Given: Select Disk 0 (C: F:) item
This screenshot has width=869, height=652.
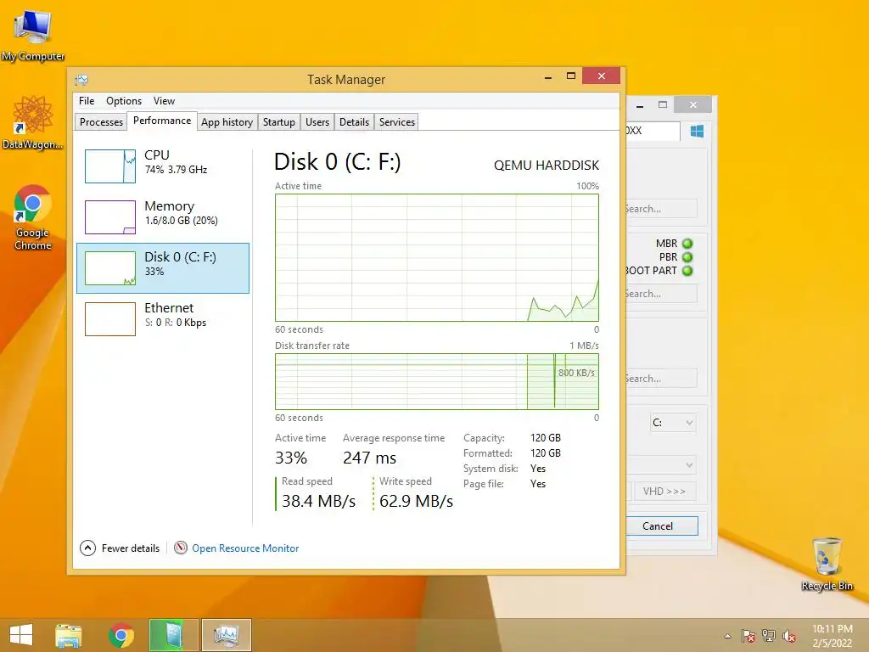Looking at the screenshot, I should click(163, 267).
